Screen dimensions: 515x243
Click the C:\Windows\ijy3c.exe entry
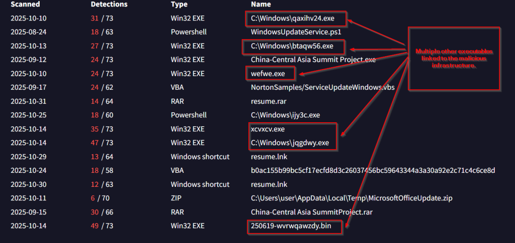click(285, 115)
